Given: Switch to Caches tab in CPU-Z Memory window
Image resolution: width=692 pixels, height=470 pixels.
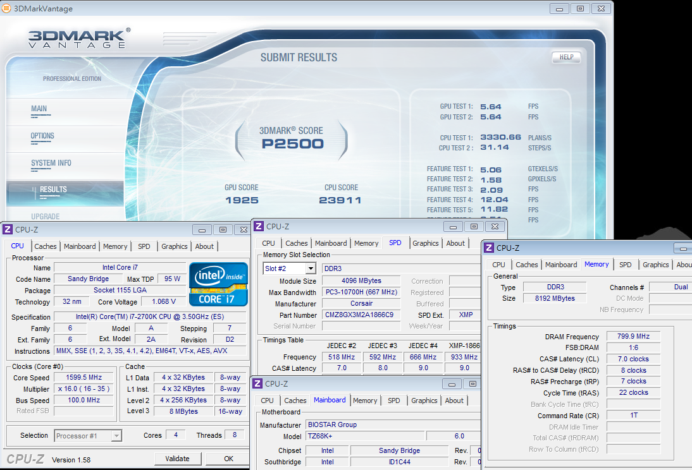Looking at the screenshot, I should coord(527,265).
